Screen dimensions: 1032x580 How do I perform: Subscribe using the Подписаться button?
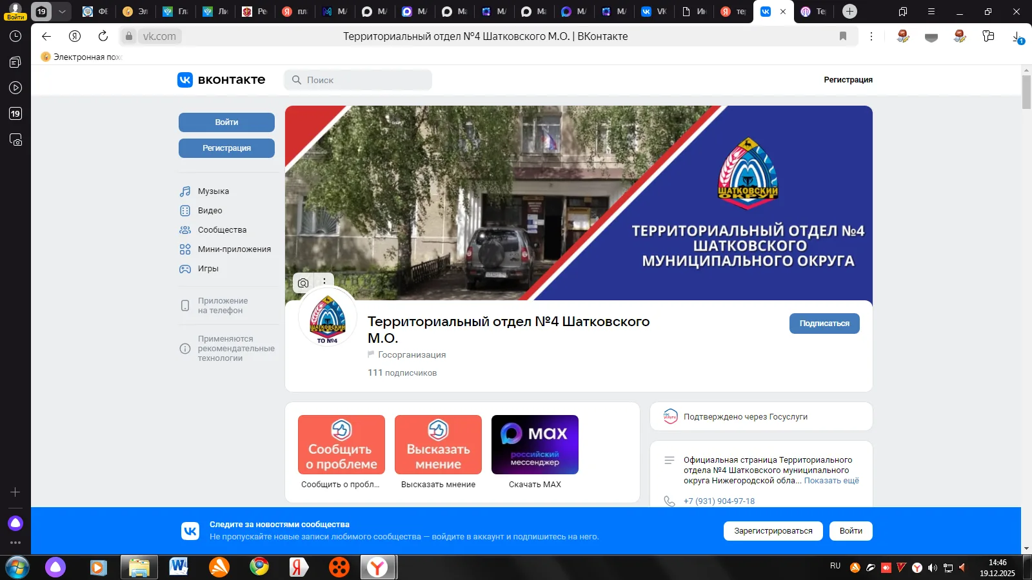(824, 324)
